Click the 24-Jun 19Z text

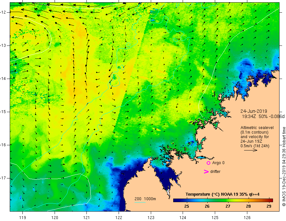coord(251,141)
